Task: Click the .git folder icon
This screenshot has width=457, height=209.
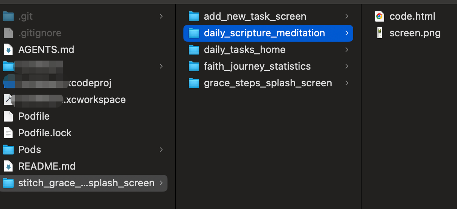Action: 8,16
